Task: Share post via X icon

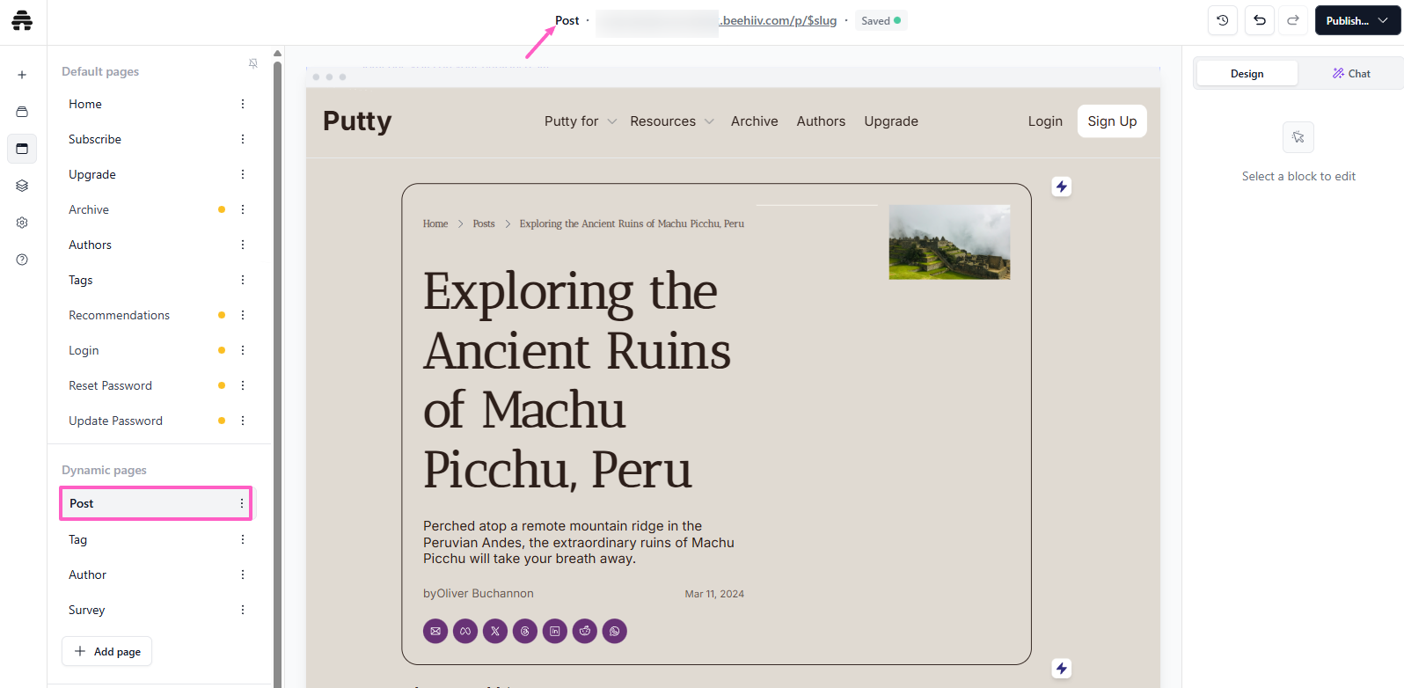Action: click(x=495, y=631)
